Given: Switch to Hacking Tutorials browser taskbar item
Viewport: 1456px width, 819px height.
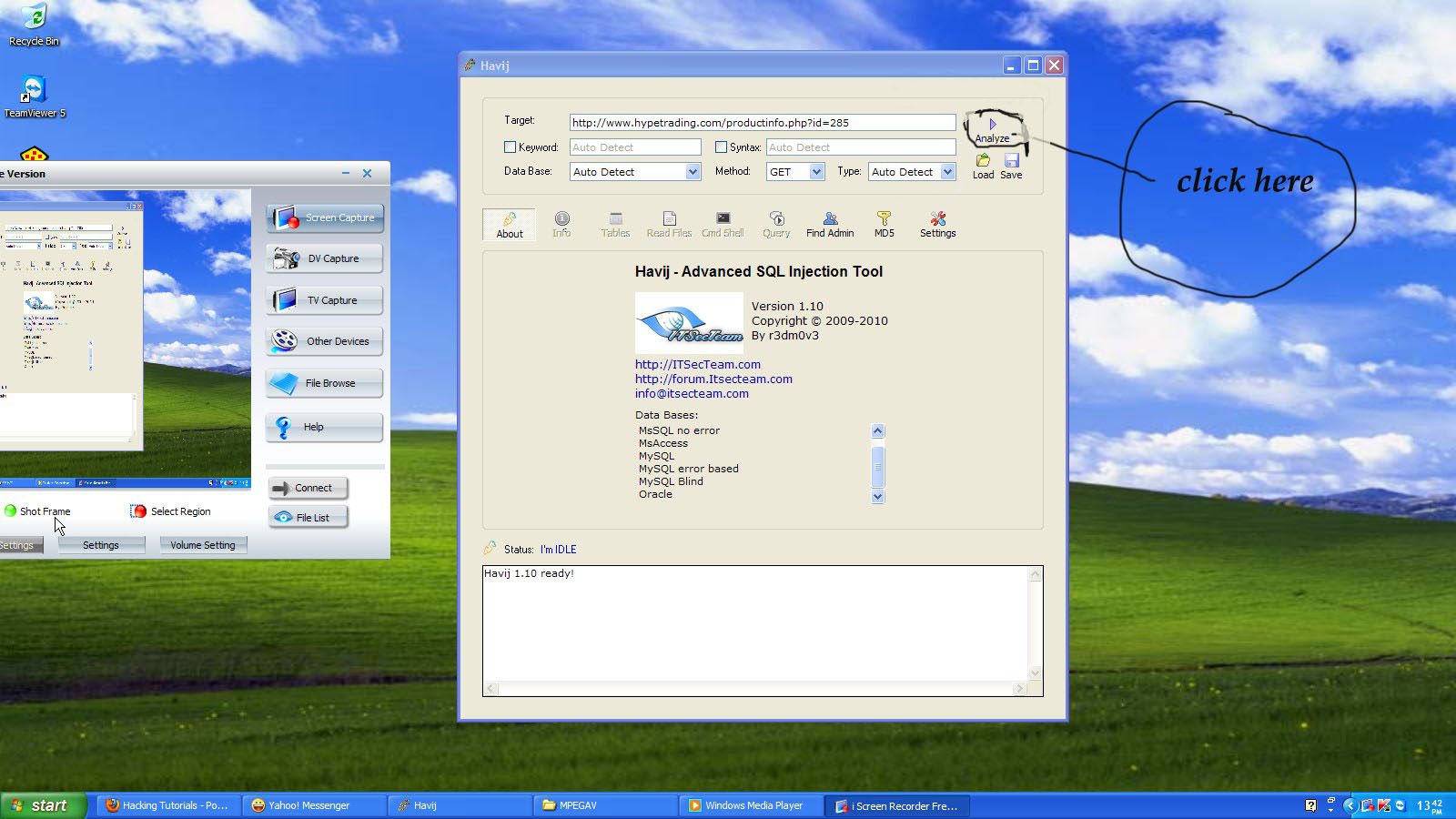Looking at the screenshot, I should click(x=167, y=805).
